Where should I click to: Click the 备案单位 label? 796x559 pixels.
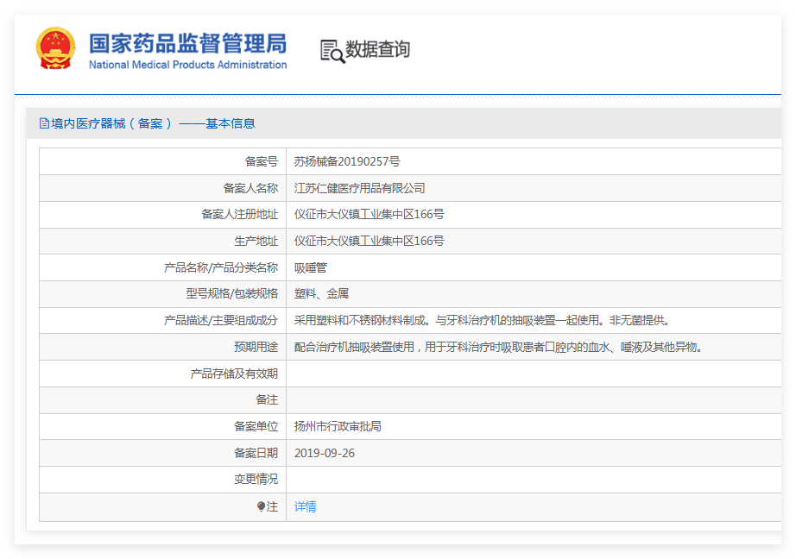256,427
